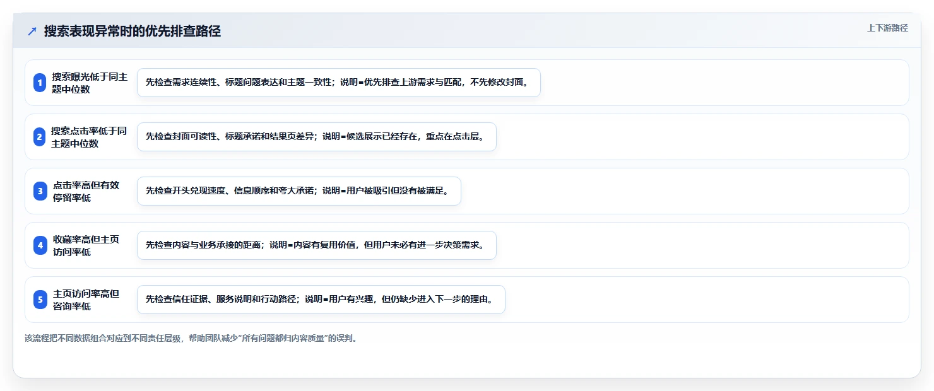This screenshot has width=934, height=391.
Task: Click the label 点击率高但有效停留率低
Action: coord(86,191)
